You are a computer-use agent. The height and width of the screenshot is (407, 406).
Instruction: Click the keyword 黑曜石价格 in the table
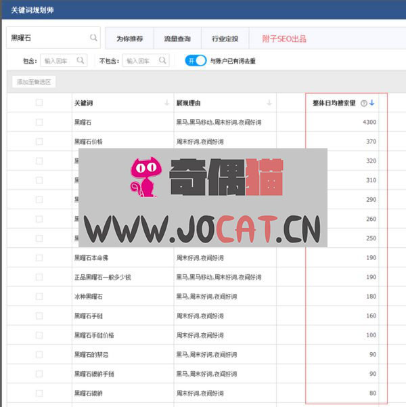[89, 142]
